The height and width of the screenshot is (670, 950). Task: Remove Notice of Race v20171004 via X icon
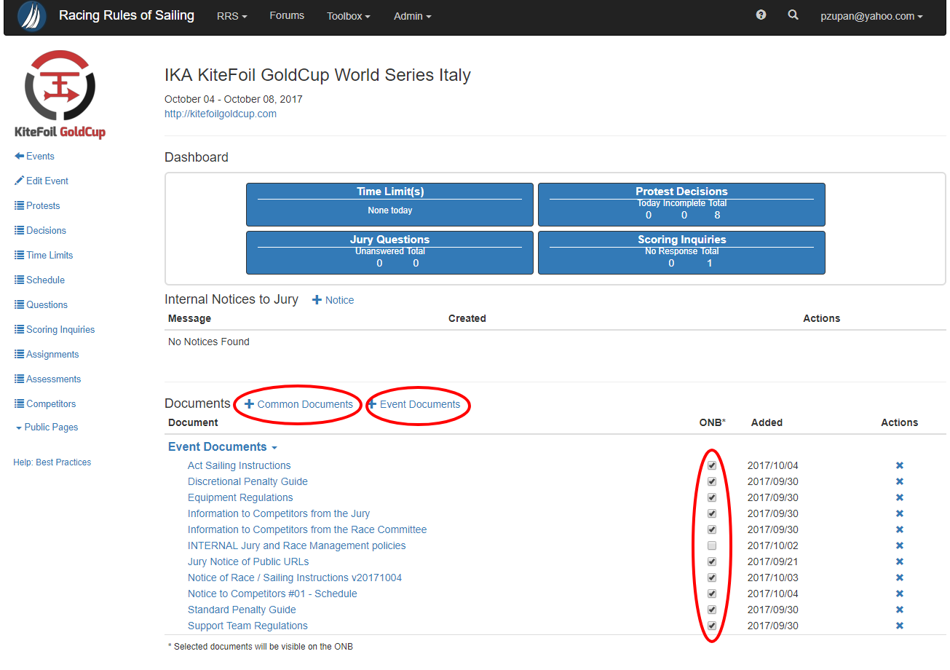[x=899, y=578]
